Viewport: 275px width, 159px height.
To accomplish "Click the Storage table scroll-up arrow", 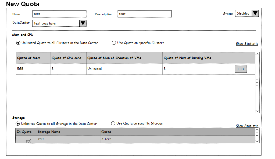I will click(x=257, y=130).
